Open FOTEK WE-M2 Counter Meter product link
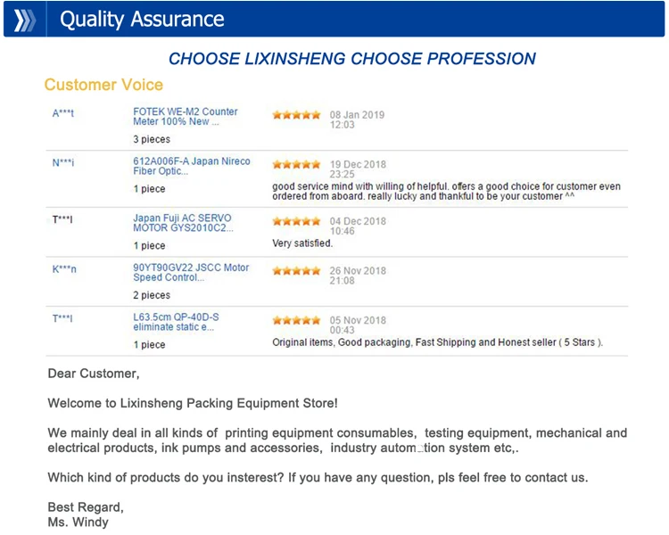Screen dimensions: 669x535 point(186,117)
